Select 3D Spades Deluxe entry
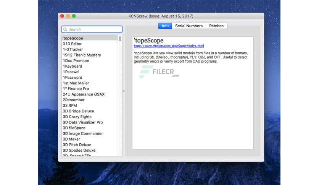 [x=79, y=151]
